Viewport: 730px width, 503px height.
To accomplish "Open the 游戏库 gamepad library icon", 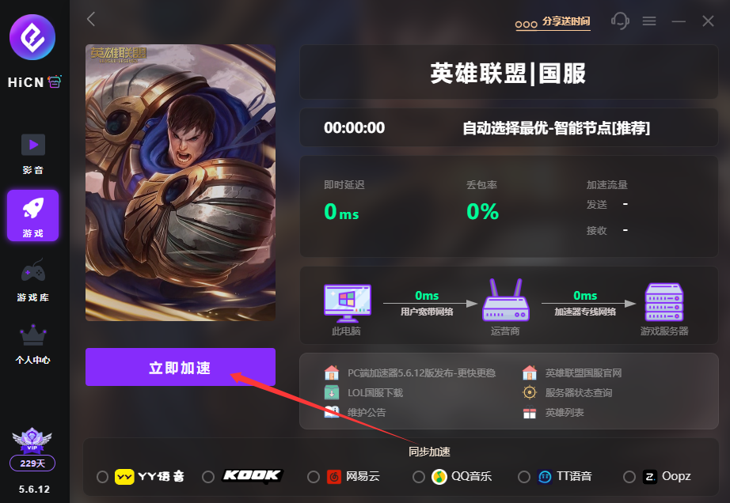I will [33, 271].
